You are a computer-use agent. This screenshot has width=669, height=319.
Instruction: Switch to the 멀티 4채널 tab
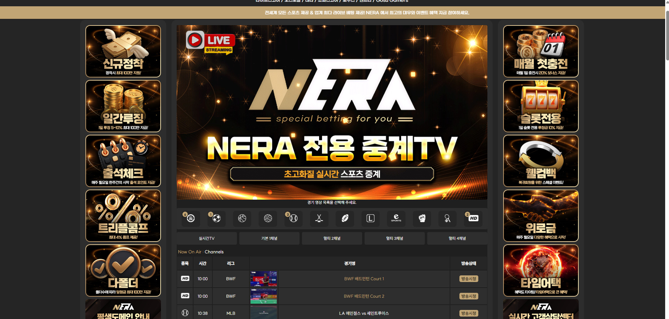pos(457,238)
